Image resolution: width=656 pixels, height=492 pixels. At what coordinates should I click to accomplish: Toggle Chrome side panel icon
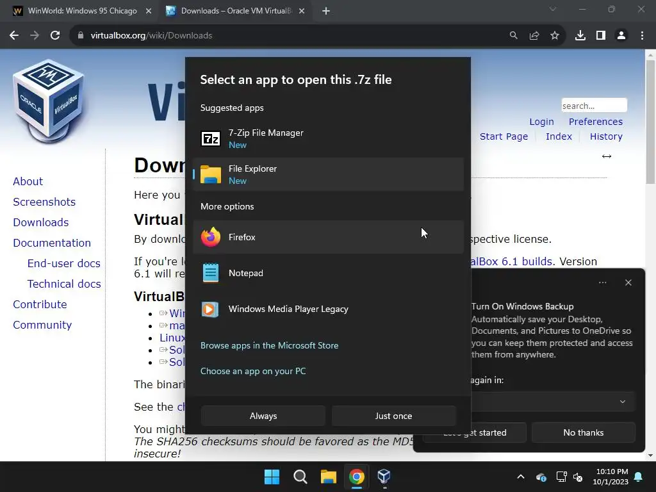click(601, 36)
